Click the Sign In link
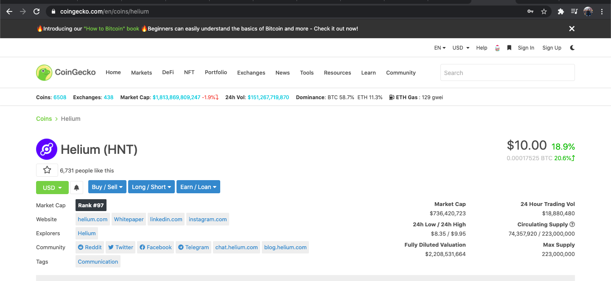This screenshot has height=281, width=611. click(x=526, y=48)
